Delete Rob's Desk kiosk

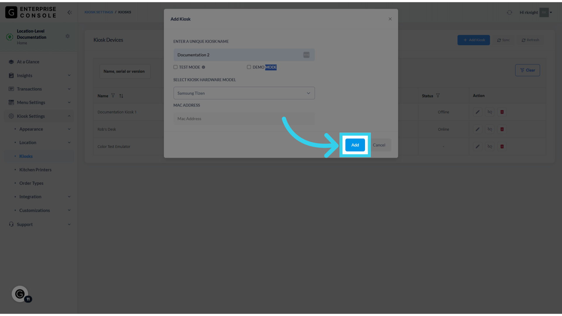point(502,129)
